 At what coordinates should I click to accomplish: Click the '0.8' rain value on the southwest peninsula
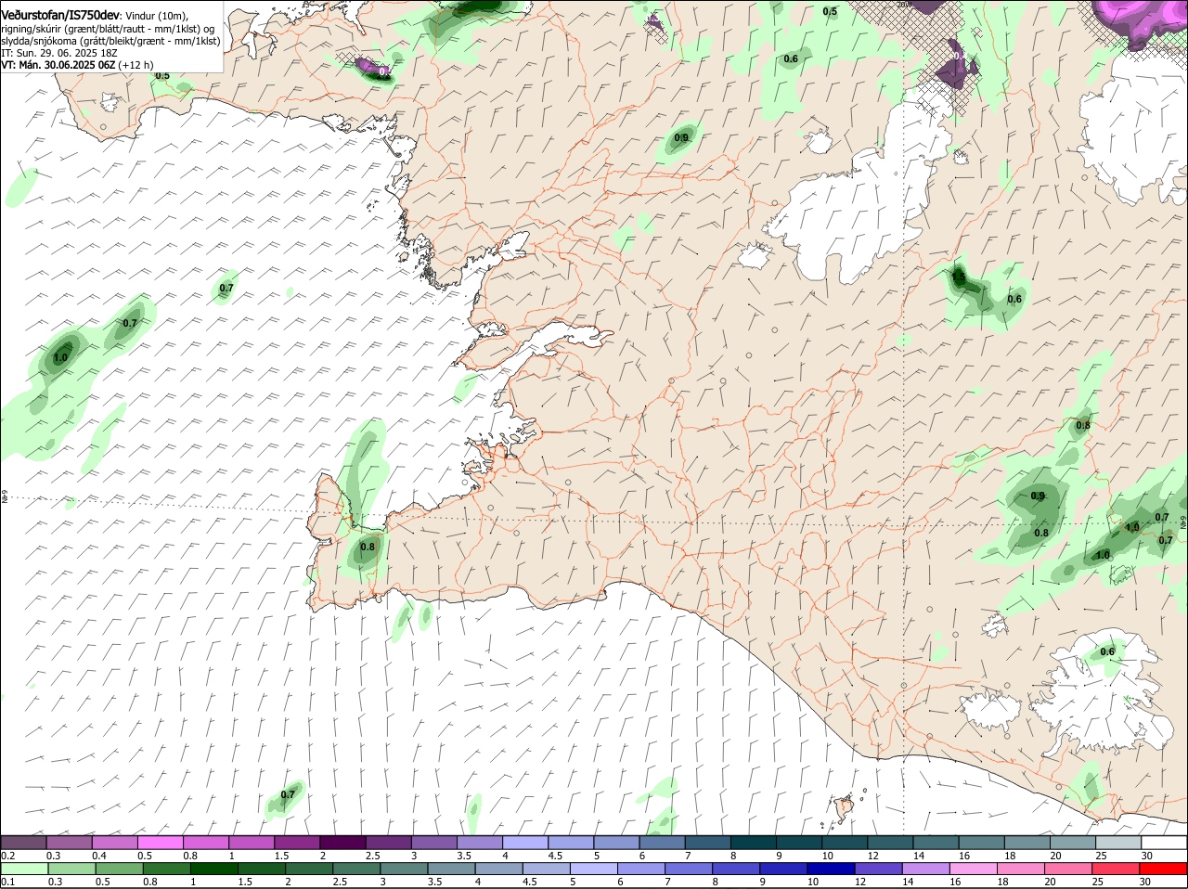pos(368,547)
